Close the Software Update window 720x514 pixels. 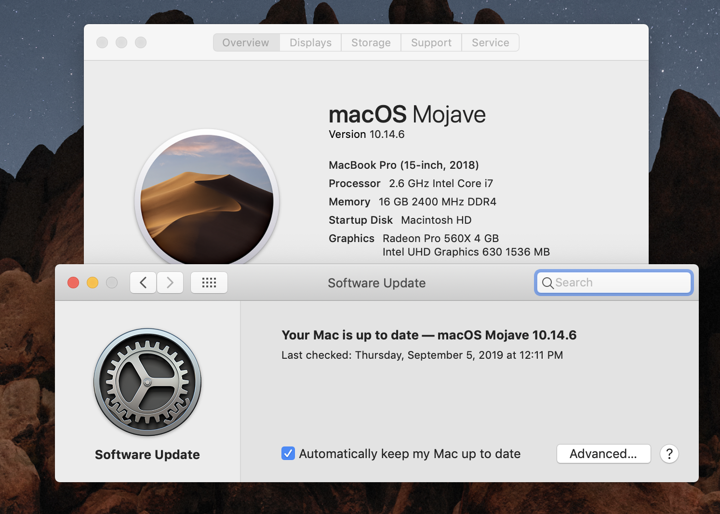click(73, 283)
